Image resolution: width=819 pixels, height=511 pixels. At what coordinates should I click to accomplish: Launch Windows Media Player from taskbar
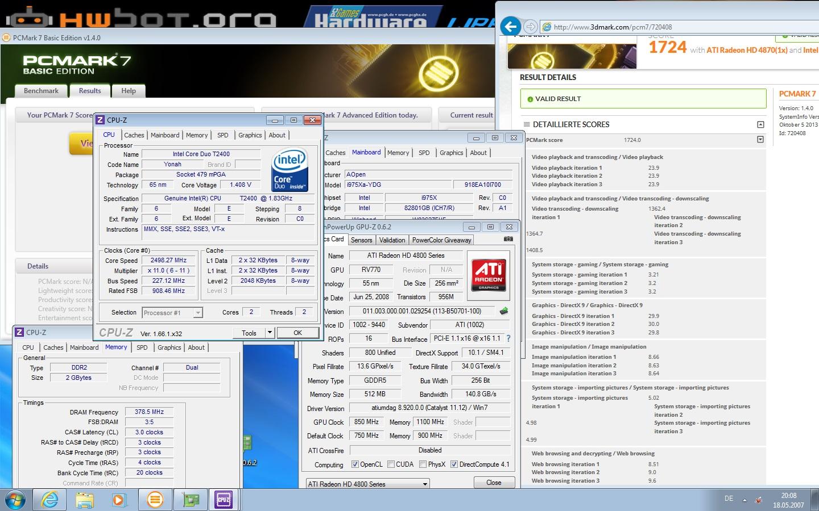119,500
